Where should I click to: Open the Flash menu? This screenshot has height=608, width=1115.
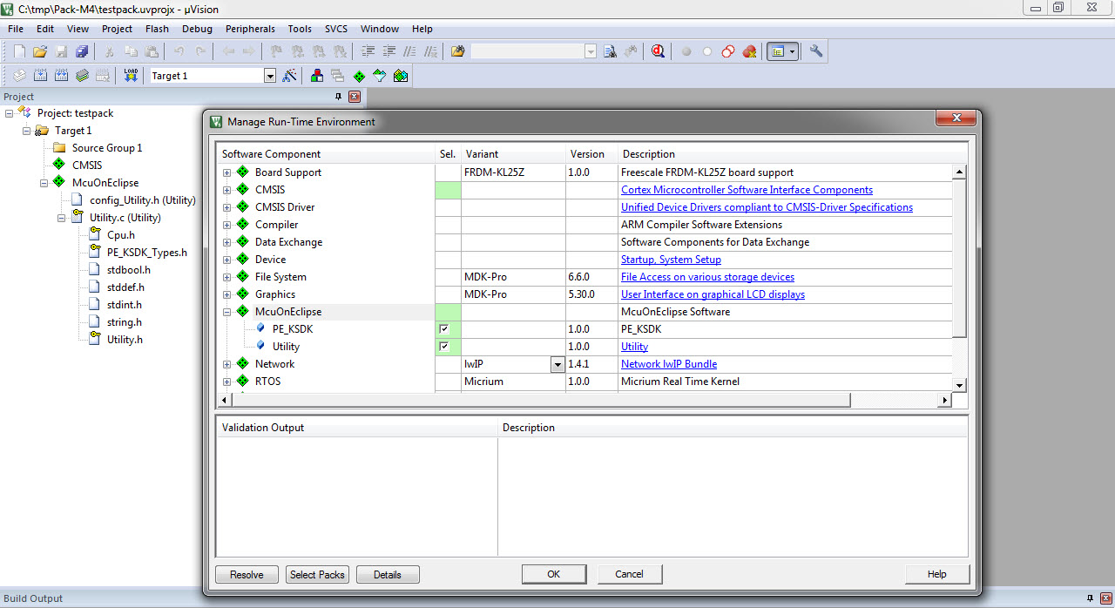(x=157, y=29)
